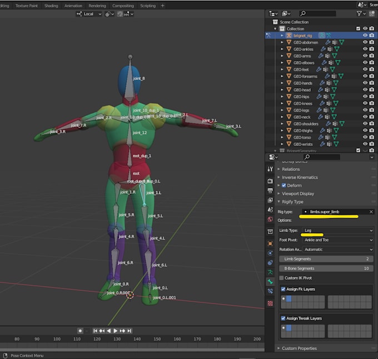Viewport: 378px width, 359px height.
Task: Open the Local transform orientation dropdown
Action: click(89, 14)
